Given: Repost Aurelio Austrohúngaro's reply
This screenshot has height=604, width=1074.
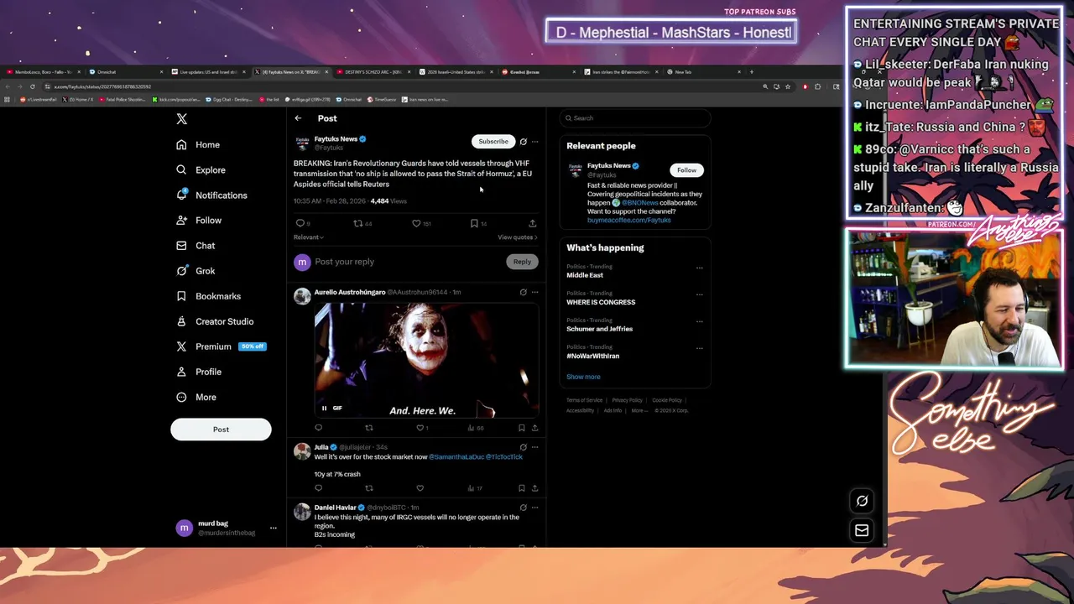Looking at the screenshot, I should 368,428.
